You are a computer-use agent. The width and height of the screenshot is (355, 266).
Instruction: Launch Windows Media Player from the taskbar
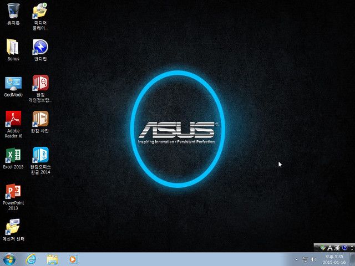pos(73,259)
